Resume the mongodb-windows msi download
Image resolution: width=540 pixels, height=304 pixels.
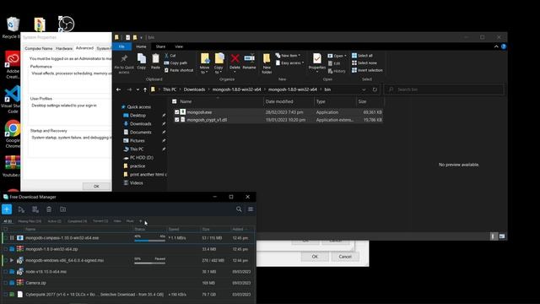12,260
